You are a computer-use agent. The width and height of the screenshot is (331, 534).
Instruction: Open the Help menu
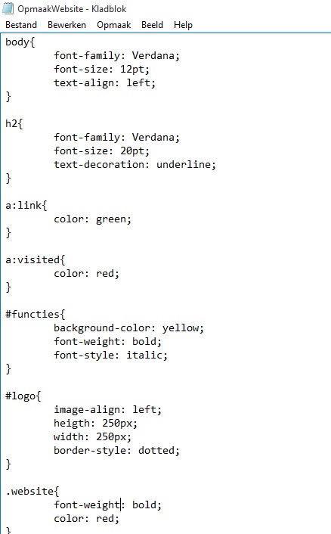coord(183,25)
